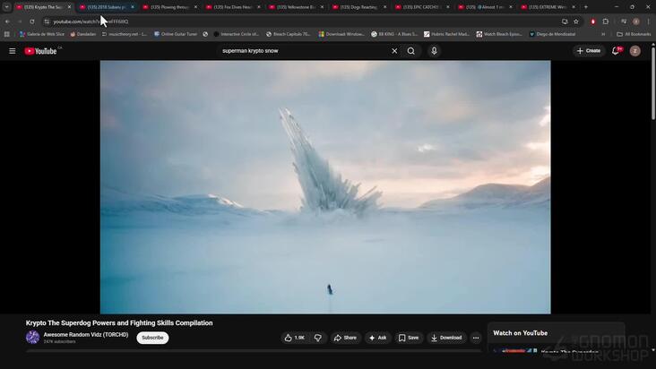
Task: Open the browser extensions puzzle icon
Action: click(606, 21)
